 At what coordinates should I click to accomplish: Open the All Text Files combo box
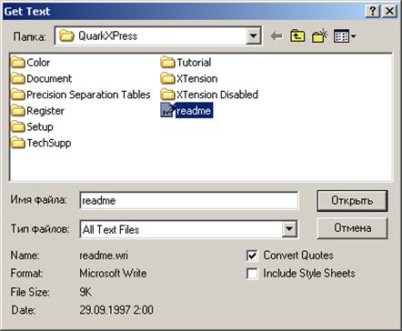coord(188,229)
